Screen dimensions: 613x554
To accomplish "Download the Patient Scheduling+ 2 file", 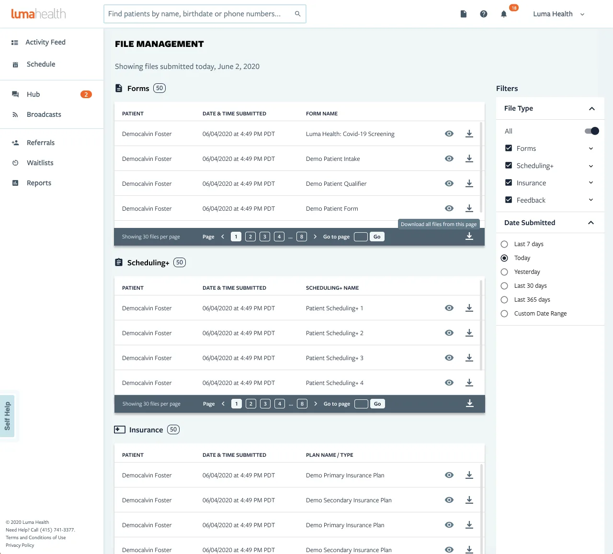I will pos(469,333).
